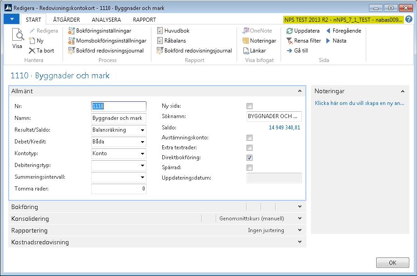The image size is (417, 276).
Task: Expand the Rapportering section
Action: pyautogui.click(x=300, y=230)
